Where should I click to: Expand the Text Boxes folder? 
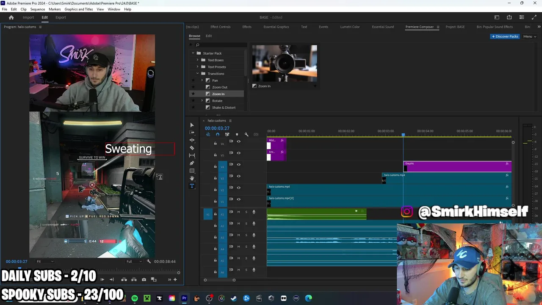[x=197, y=60]
